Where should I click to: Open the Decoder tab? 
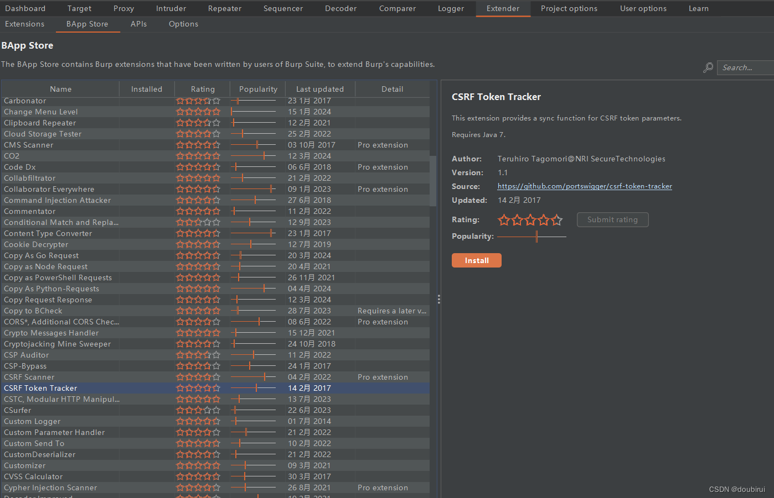pos(341,8)
